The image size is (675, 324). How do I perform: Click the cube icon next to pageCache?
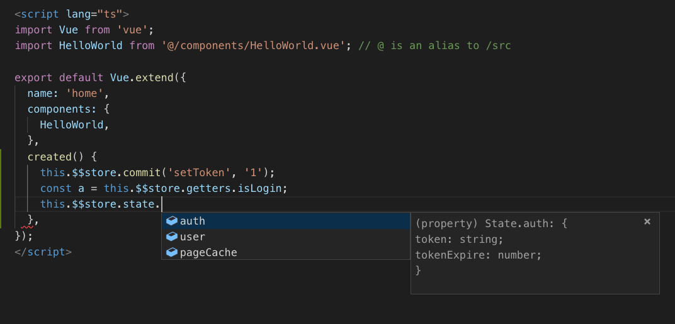tap(171, 253)
